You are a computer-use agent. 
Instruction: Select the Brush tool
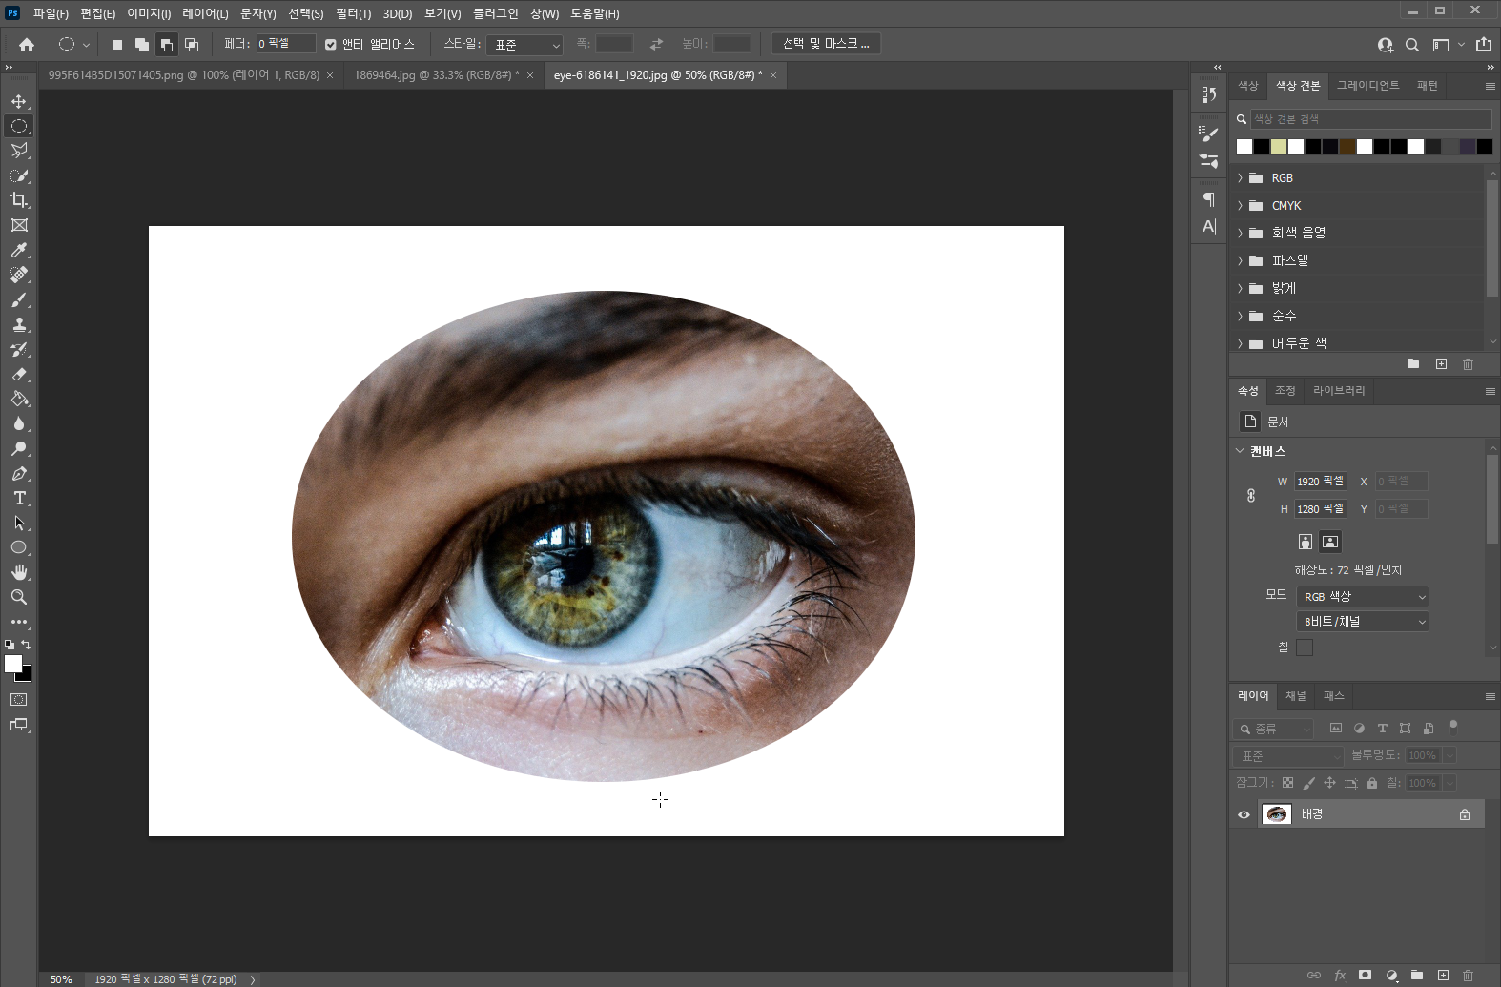[x=19, y=299]
